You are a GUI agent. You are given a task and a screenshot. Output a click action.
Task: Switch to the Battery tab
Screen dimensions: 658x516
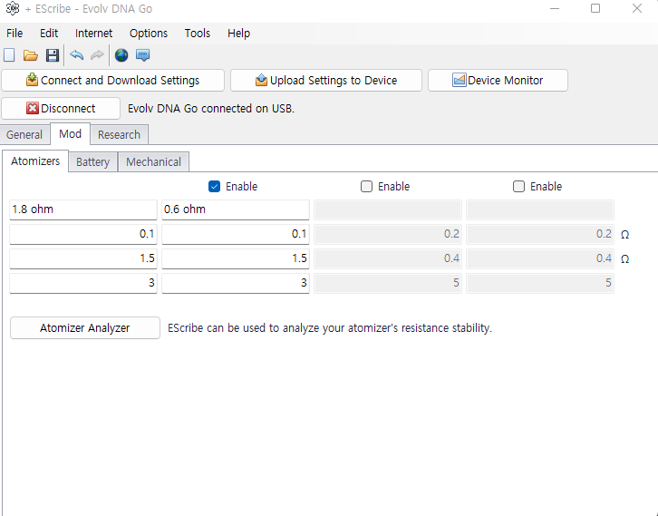[x=92, y=162]
